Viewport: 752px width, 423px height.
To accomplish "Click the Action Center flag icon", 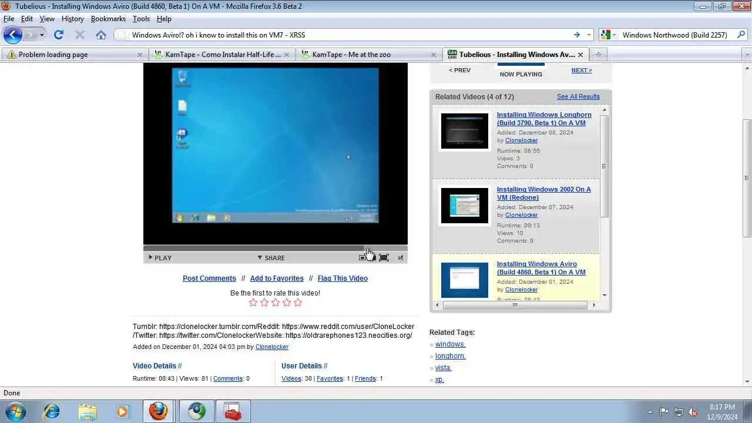I will 664,412.
